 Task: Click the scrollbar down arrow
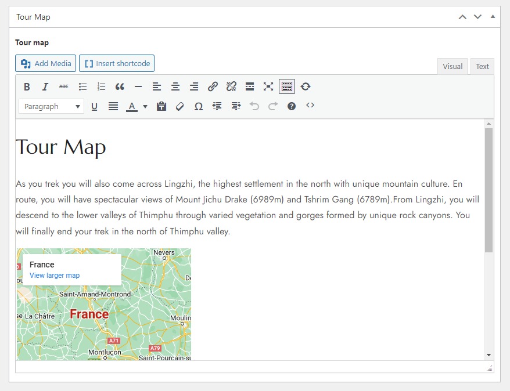click(x=489, y=355)
